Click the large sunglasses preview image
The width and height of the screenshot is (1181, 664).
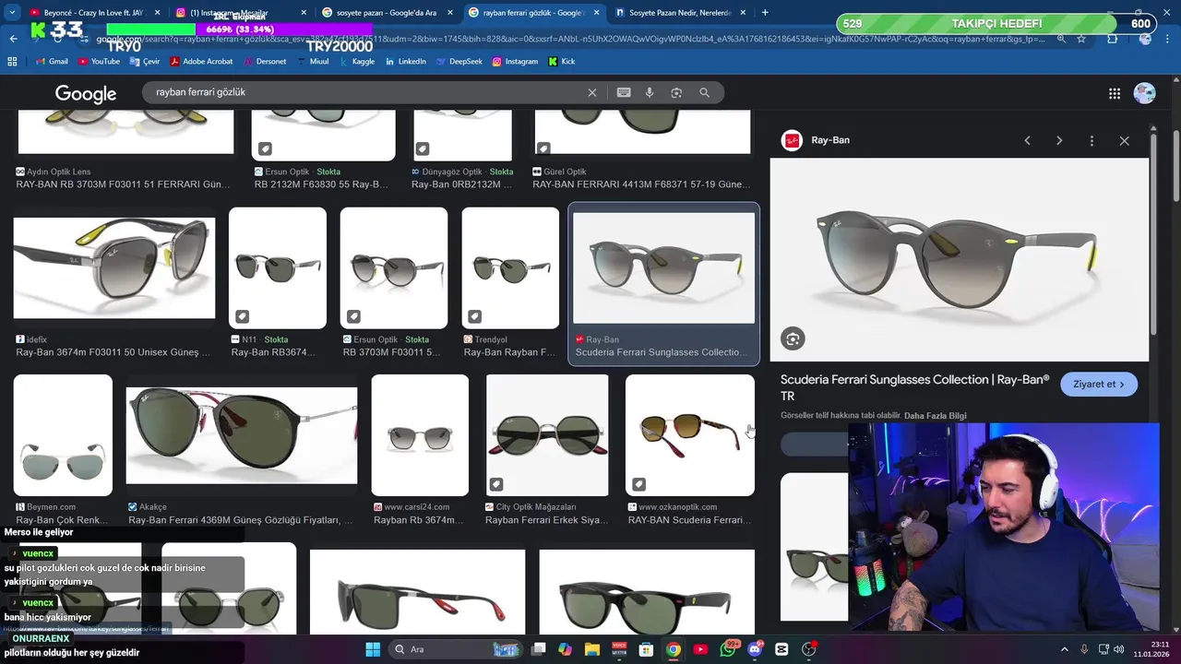click(x=960, y=259)
